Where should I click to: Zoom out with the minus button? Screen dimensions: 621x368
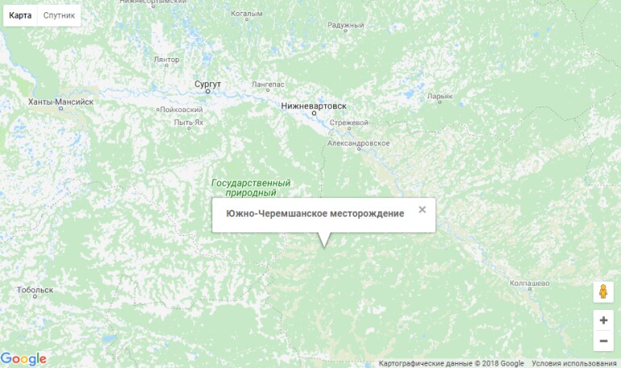tap(603, 341)
